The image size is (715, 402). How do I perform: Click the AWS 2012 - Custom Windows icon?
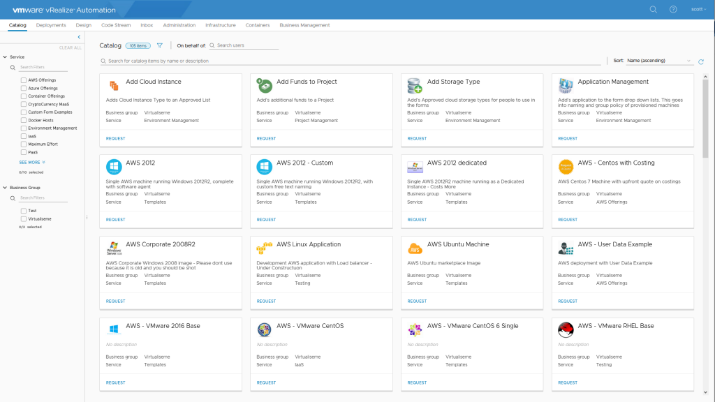pos(265,167)
